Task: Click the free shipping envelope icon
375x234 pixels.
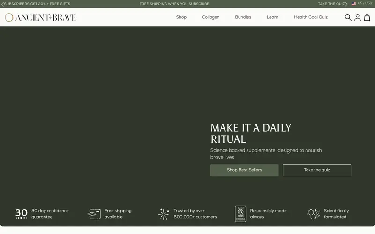Action: click(94, 214)
